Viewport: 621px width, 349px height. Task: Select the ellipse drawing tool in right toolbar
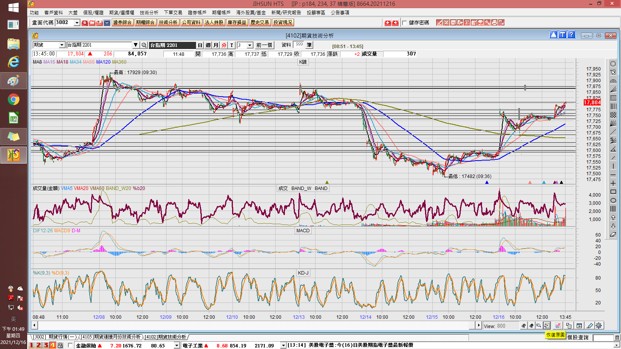tap(613, 200)
